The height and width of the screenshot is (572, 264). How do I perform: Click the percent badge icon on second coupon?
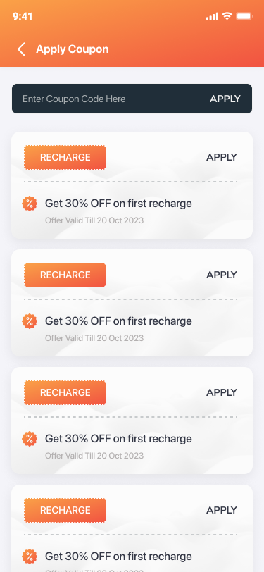pyautogui.click(x=30, y=321)
